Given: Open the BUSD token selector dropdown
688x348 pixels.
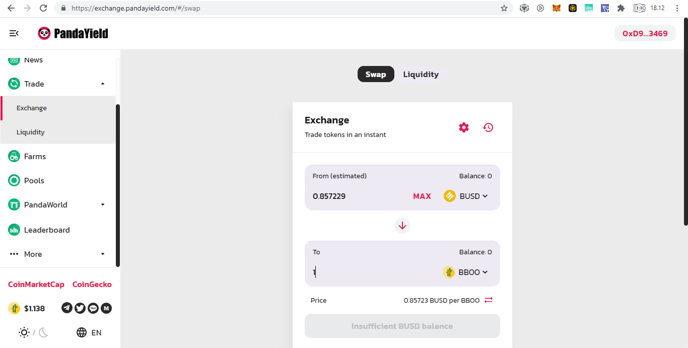Looking at the screenshot, I should point(466,196).
